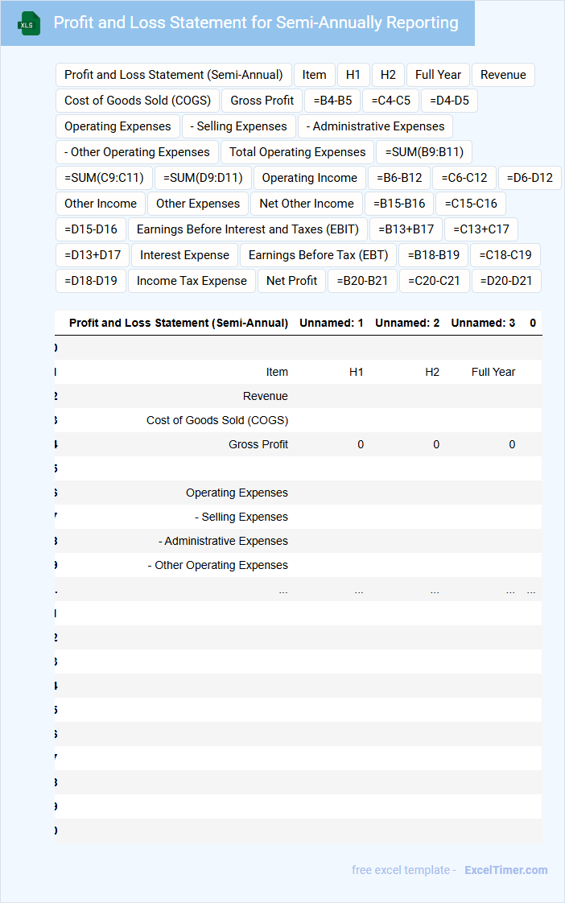Click the '=D18-D19' formula tag

coord(91,281)
